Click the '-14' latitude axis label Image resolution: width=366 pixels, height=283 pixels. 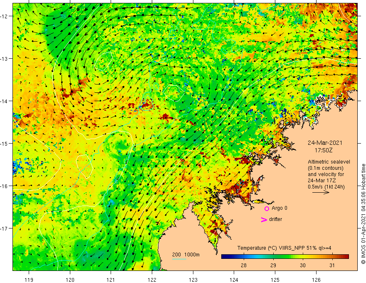point(4,101)
